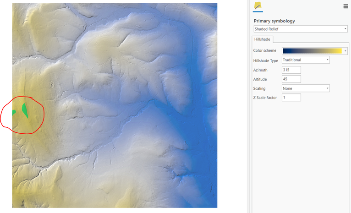Open the Scaling dropdown
Image resolution: width=351 pixels, height=213 pixels.
click(x=306, y=88)
